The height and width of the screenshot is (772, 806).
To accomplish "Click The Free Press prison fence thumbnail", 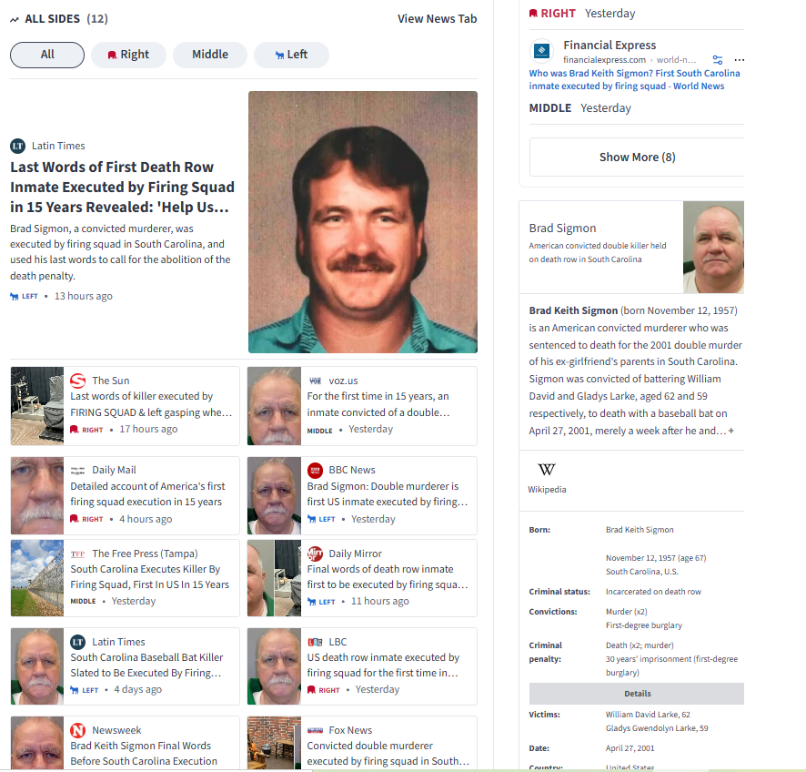I will (x=37, y=578).
